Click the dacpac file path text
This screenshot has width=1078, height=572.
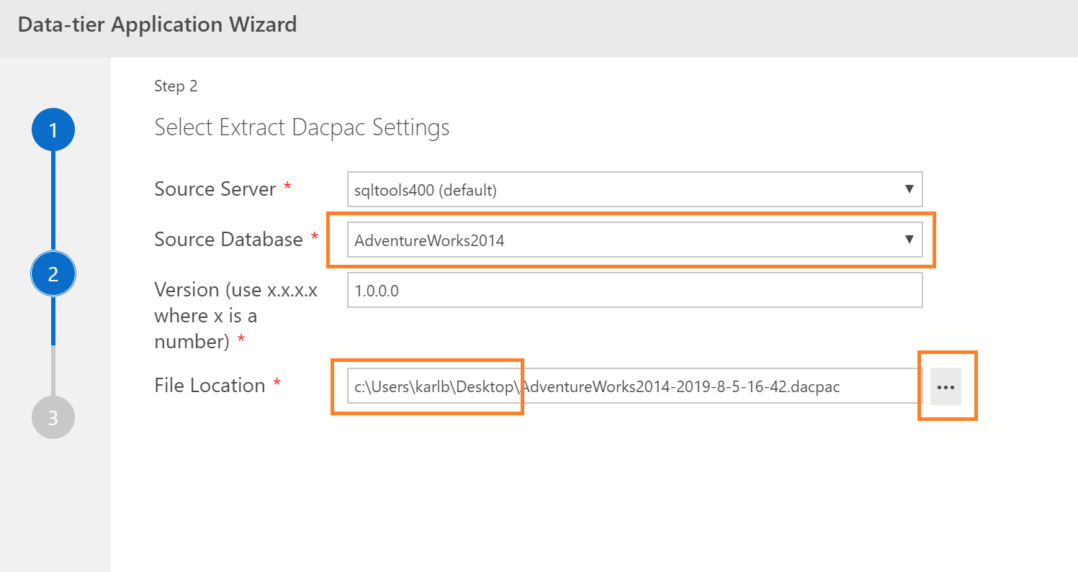(598, 387)
